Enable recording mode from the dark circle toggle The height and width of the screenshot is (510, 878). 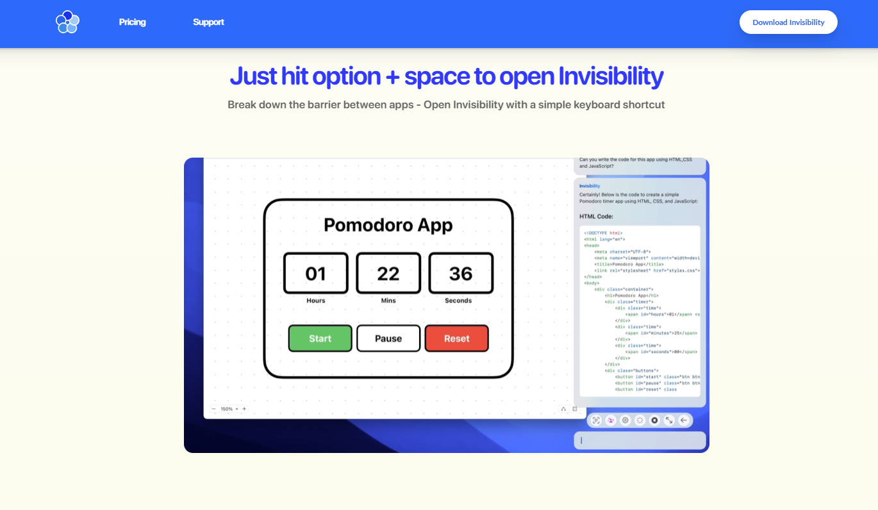pos(654,420)
